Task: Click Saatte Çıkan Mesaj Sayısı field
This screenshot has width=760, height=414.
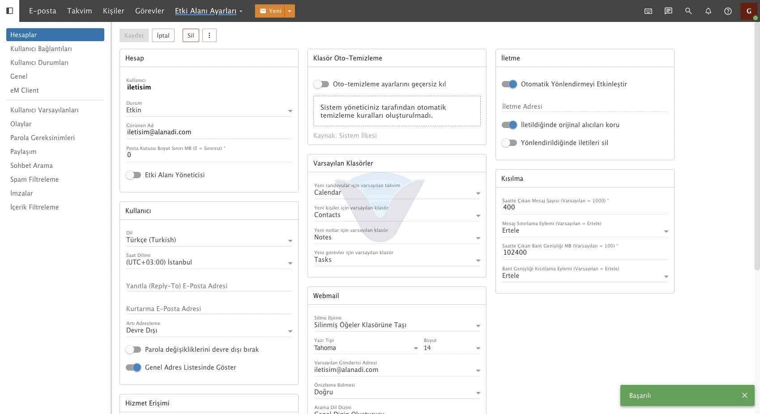Action: click(x=585, y=207)
